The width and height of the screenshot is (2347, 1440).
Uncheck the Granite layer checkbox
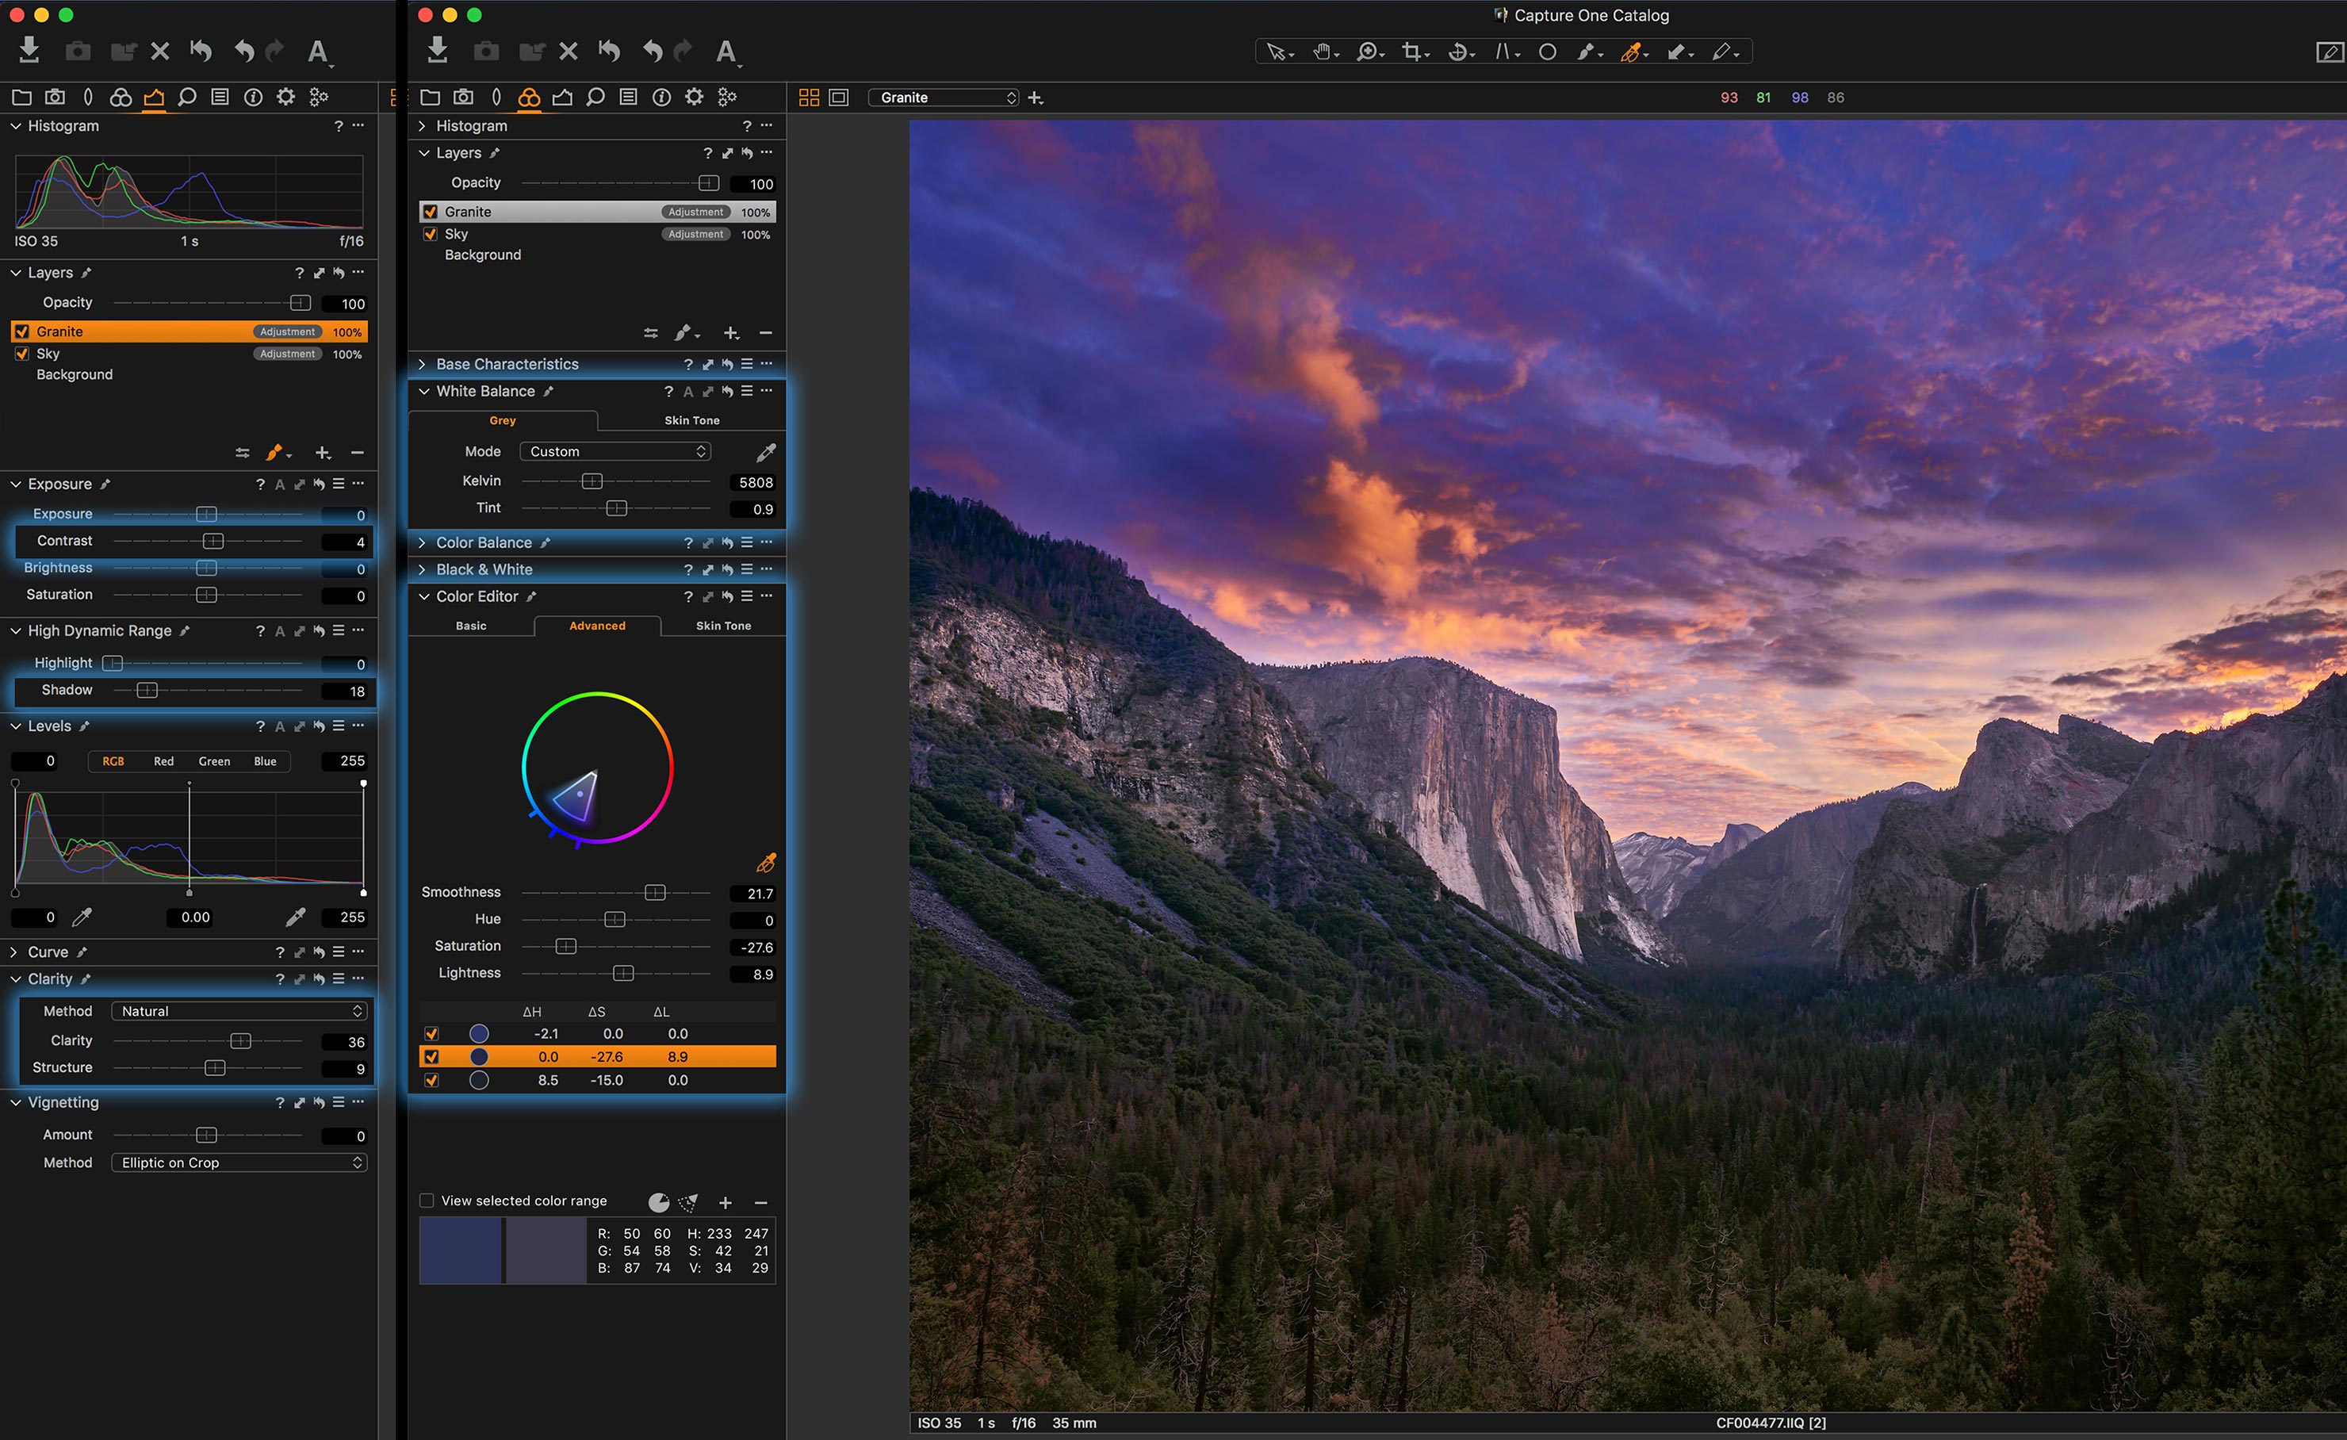pos(430,210)
